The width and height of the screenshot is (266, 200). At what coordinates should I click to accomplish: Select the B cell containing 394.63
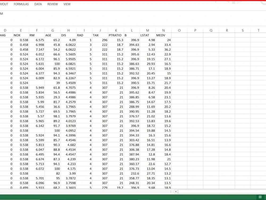[x=132, y=45]
